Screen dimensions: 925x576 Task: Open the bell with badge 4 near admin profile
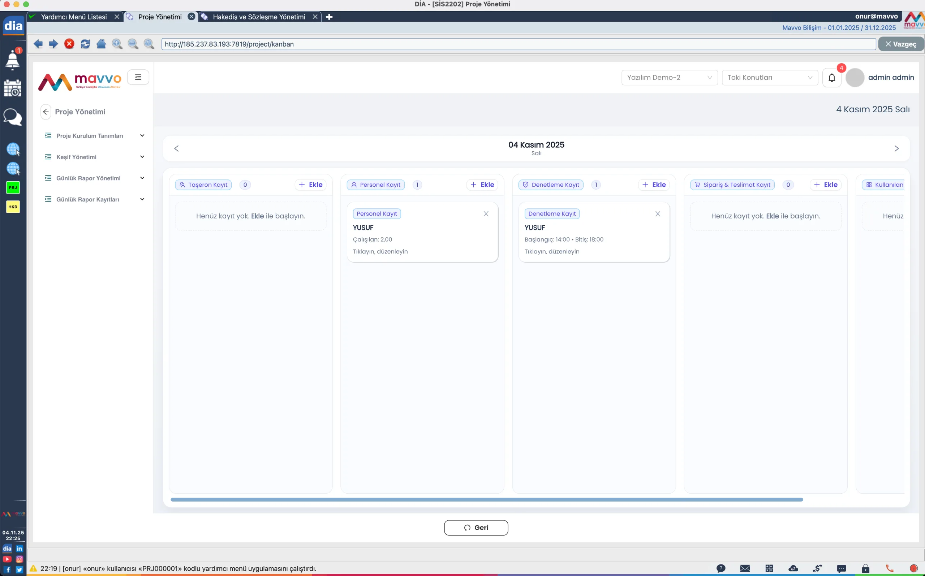coord(832,77)
